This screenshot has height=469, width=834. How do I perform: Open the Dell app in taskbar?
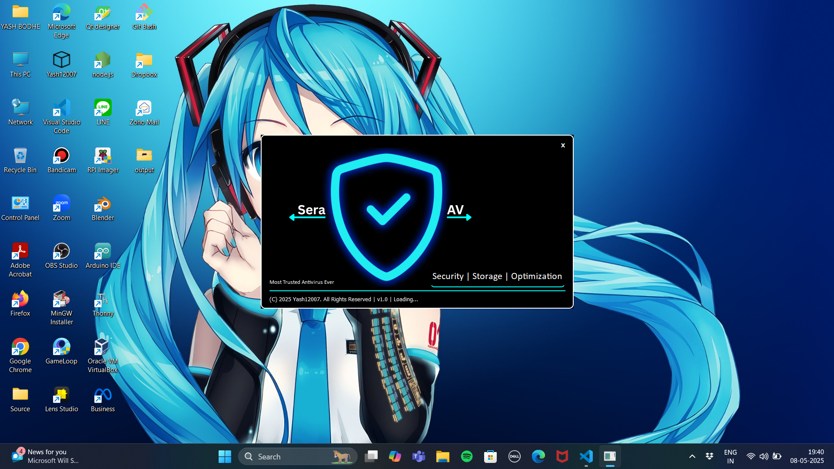(x=514, y=456)
